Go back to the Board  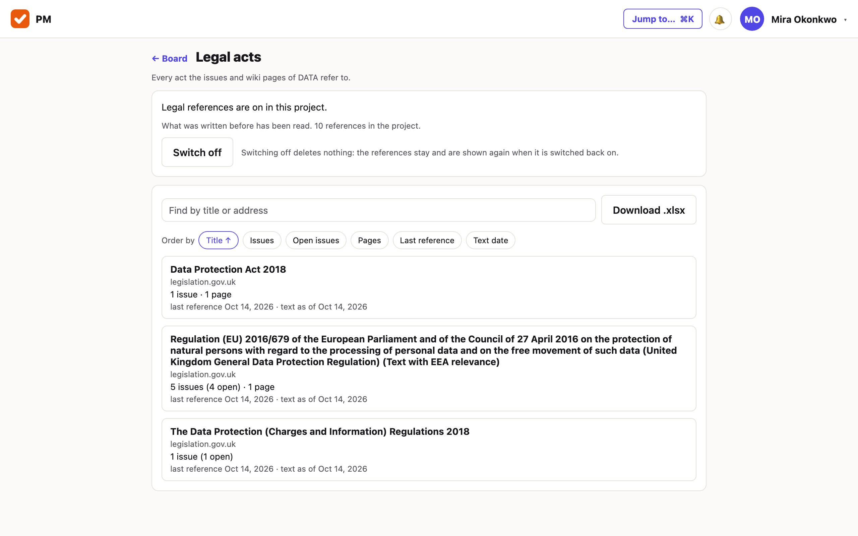170,59
